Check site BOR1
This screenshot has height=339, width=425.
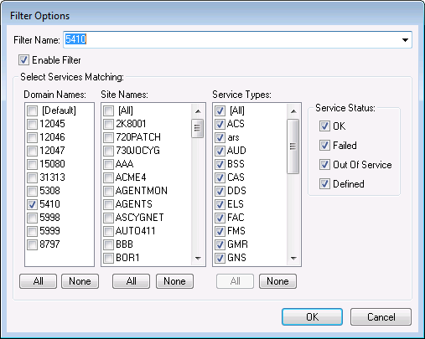click(108, 258)
